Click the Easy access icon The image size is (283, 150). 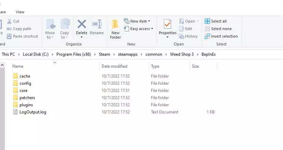tap(127, 29)
